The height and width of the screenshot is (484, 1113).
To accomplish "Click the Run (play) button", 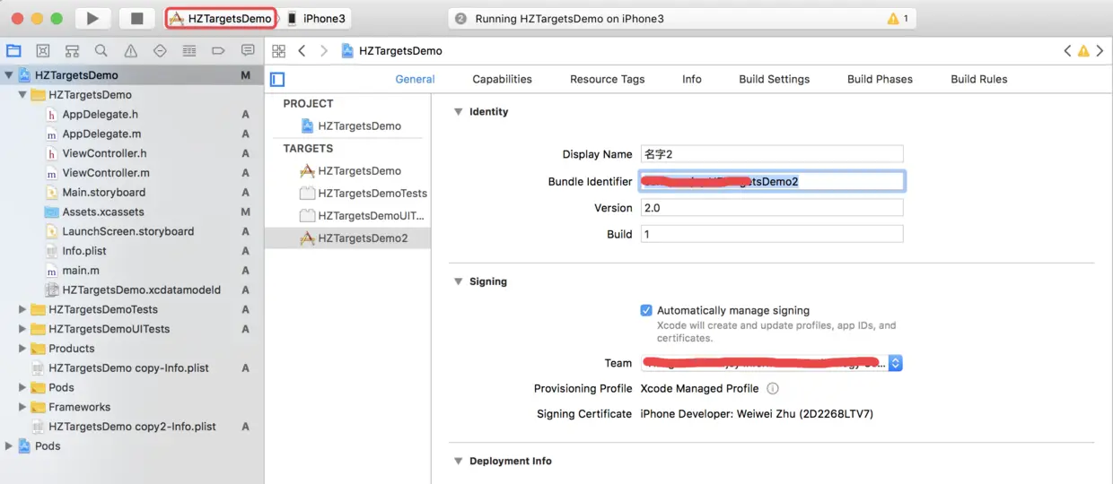I will pos(92,18).
